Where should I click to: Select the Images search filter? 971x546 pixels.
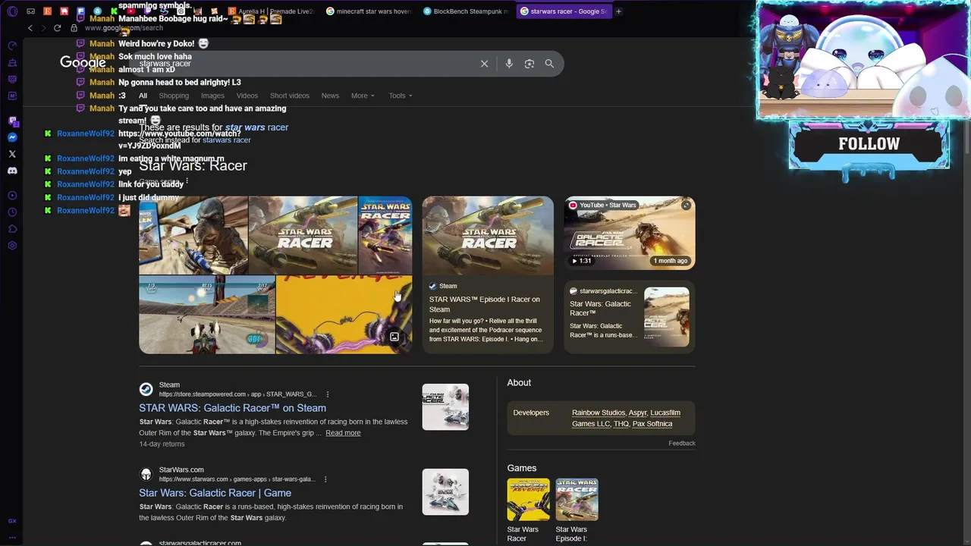pyautogui.click(x=212, y=96)
